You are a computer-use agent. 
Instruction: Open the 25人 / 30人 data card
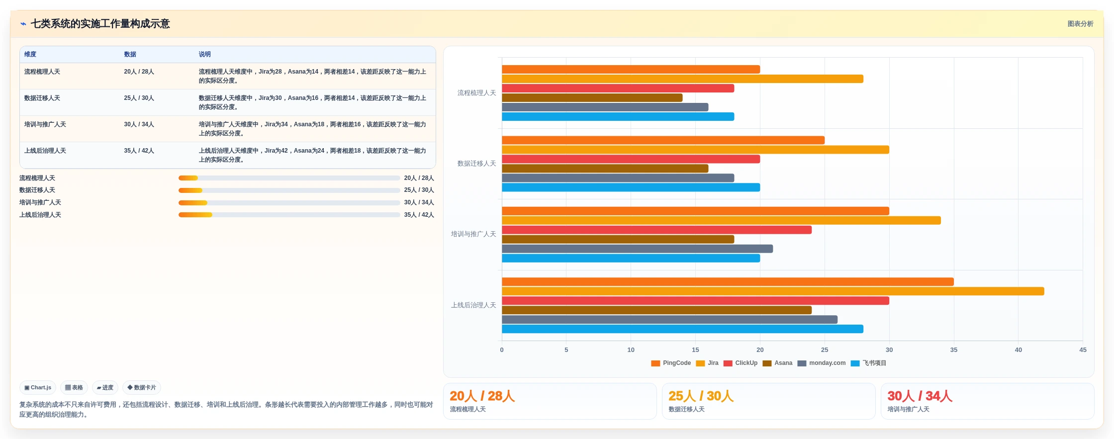tap(769, 401)
